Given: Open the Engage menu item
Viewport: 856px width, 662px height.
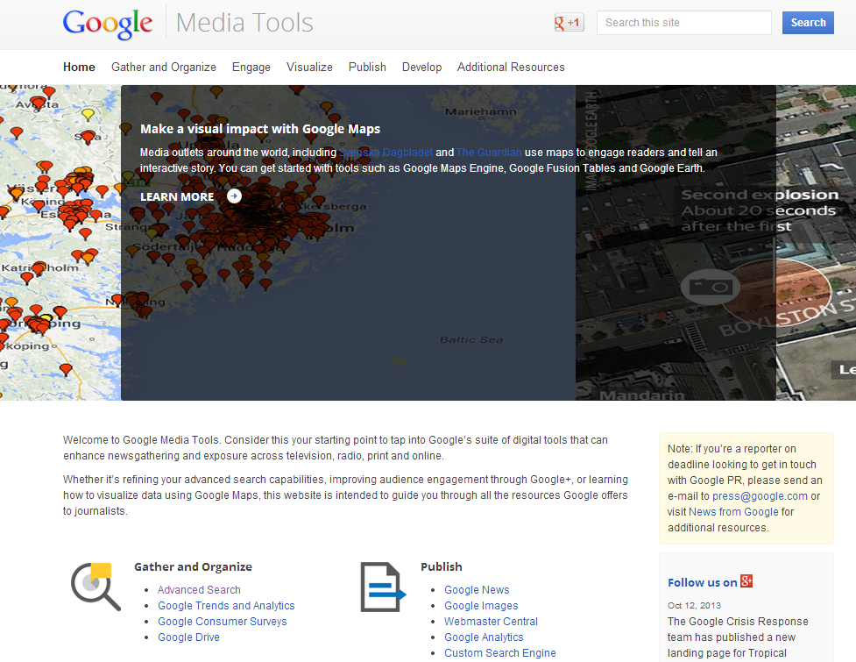Looking at the screenshot, I should coord(251,68).
